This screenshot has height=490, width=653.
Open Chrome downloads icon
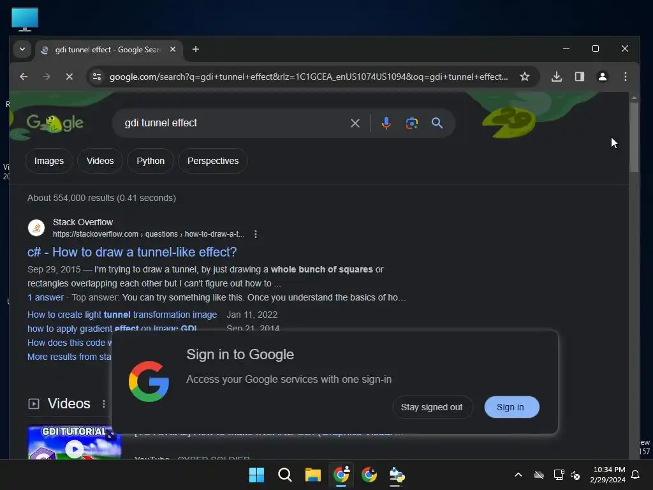(x=557, y=77)
